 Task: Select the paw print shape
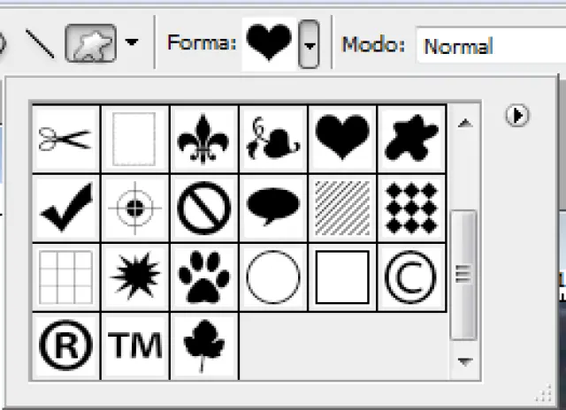204,277
